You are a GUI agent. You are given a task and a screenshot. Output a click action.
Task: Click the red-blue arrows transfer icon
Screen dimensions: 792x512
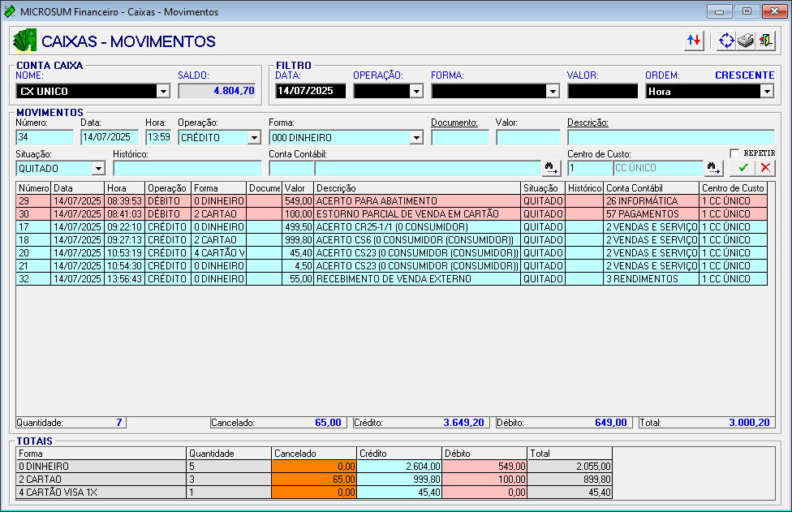pos(694,41)
